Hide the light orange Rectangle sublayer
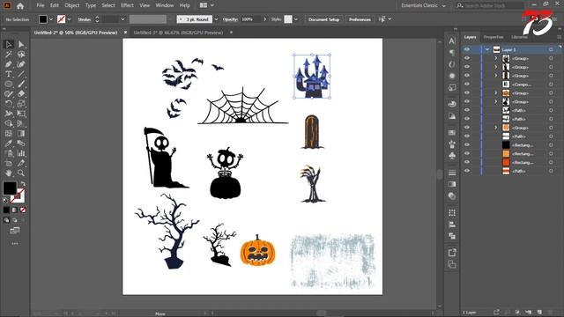564x317 pixels. click(x=467, y=153)
